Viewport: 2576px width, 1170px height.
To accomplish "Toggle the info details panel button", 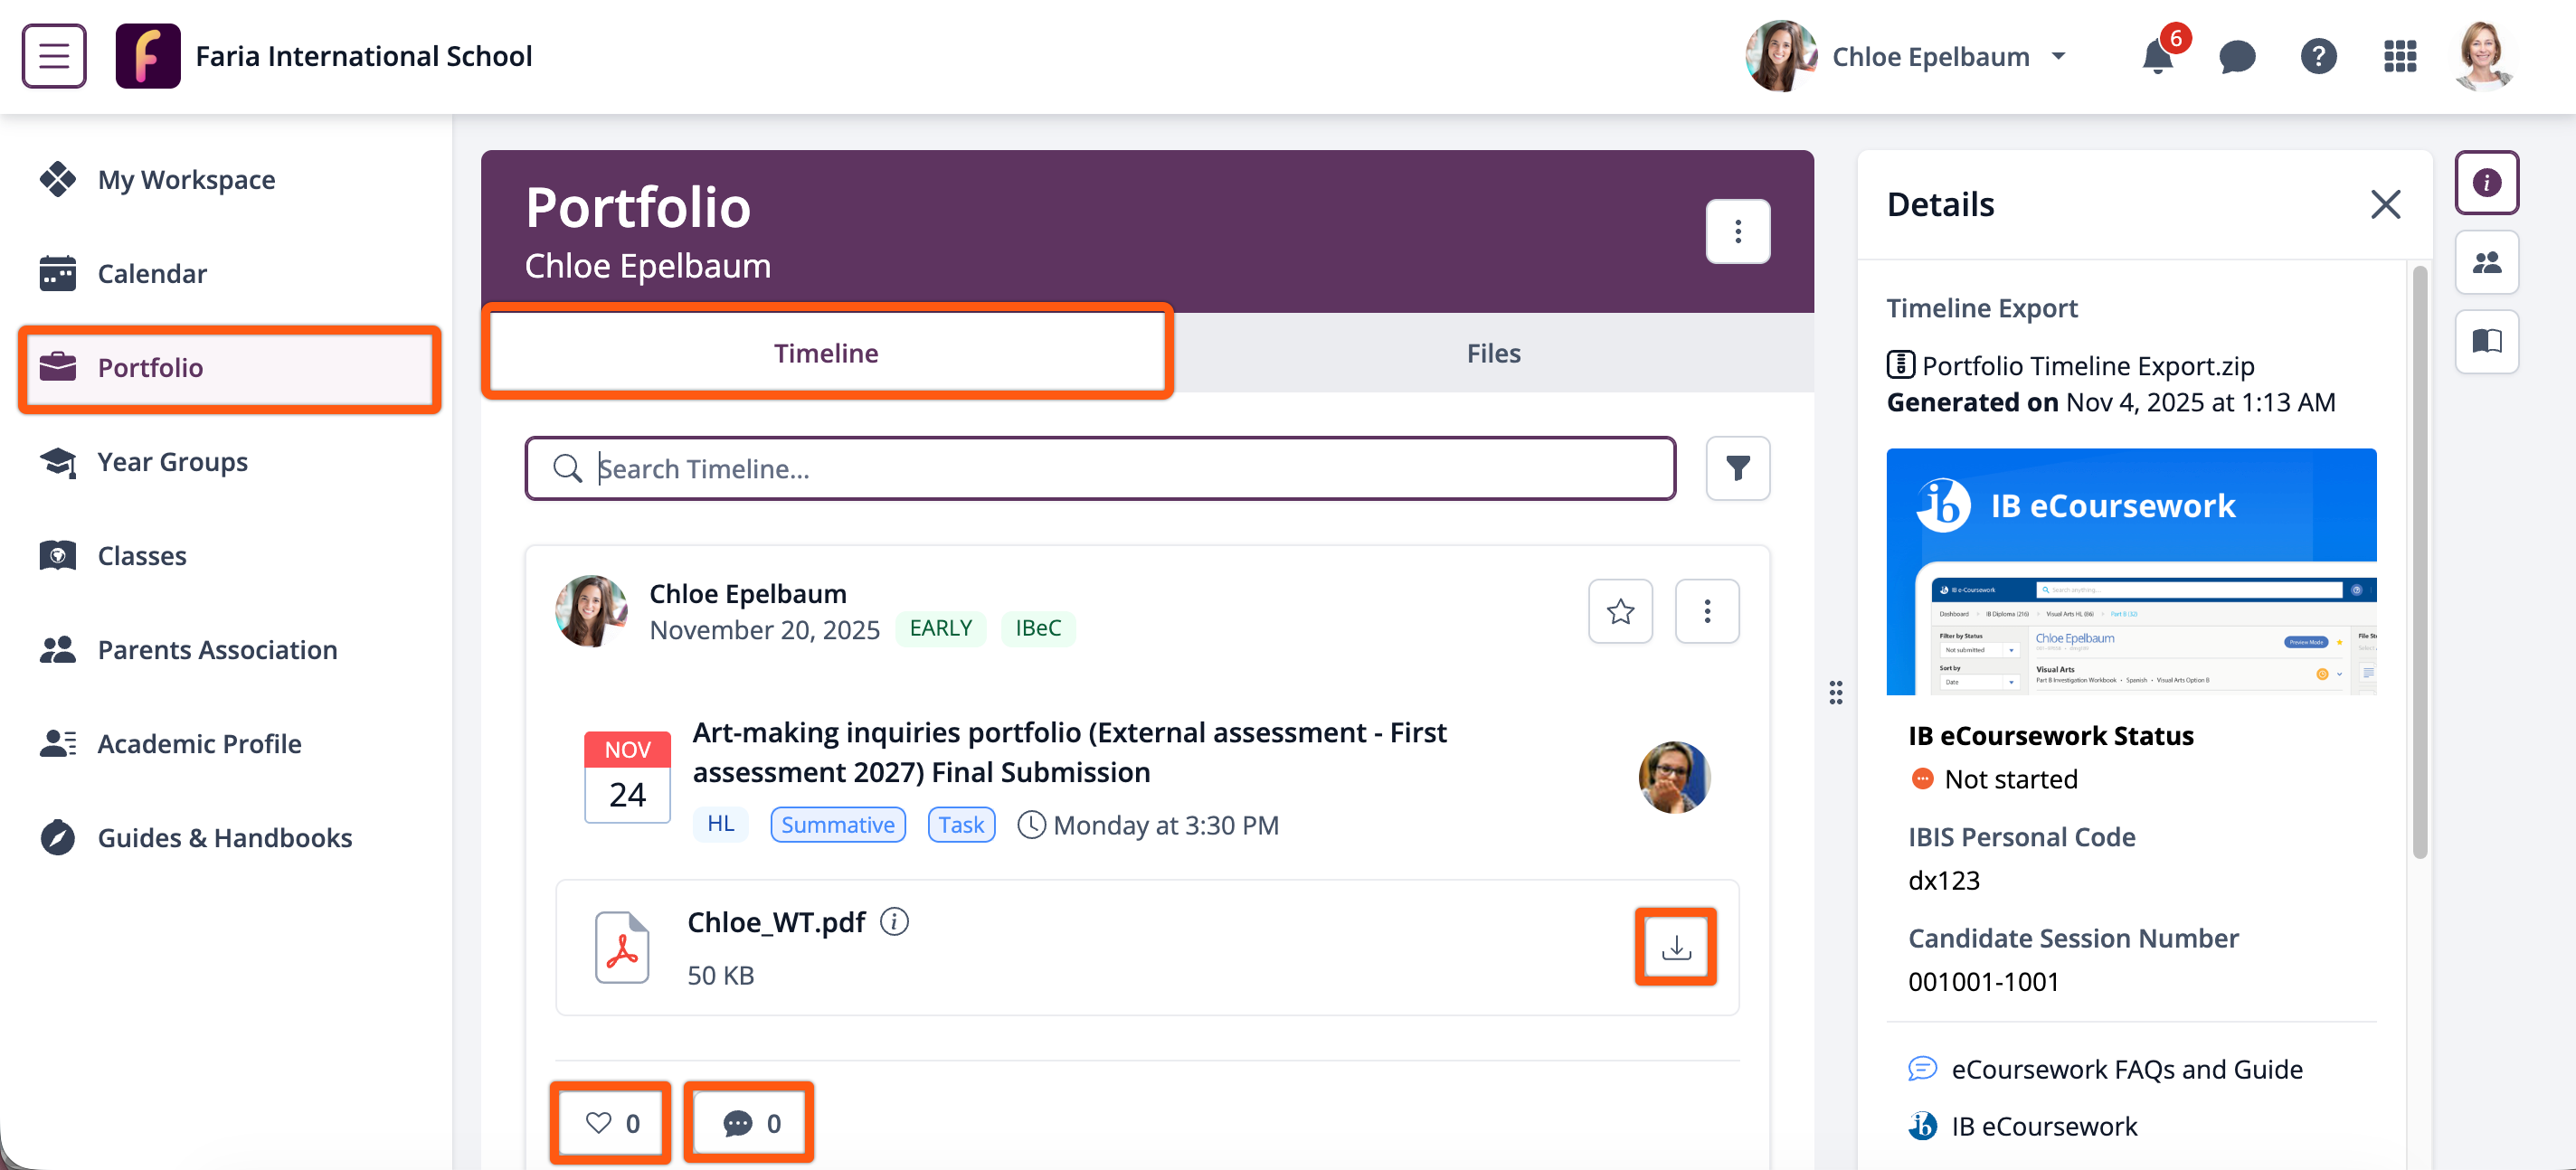I will [2486, 183].
